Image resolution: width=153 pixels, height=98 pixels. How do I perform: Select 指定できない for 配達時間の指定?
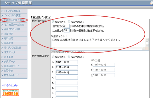[x=69, y=57]
